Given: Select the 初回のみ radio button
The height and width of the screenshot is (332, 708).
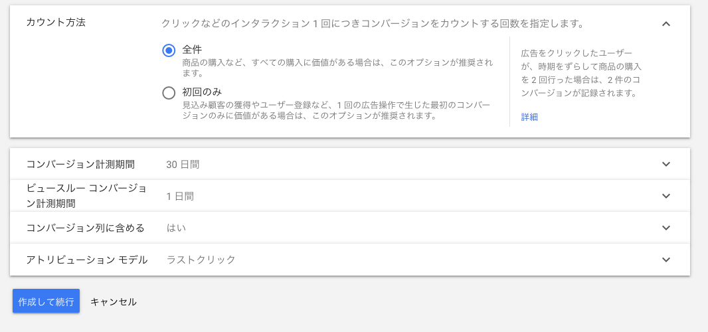Looking at the screenshot, I should coord(169,93).
